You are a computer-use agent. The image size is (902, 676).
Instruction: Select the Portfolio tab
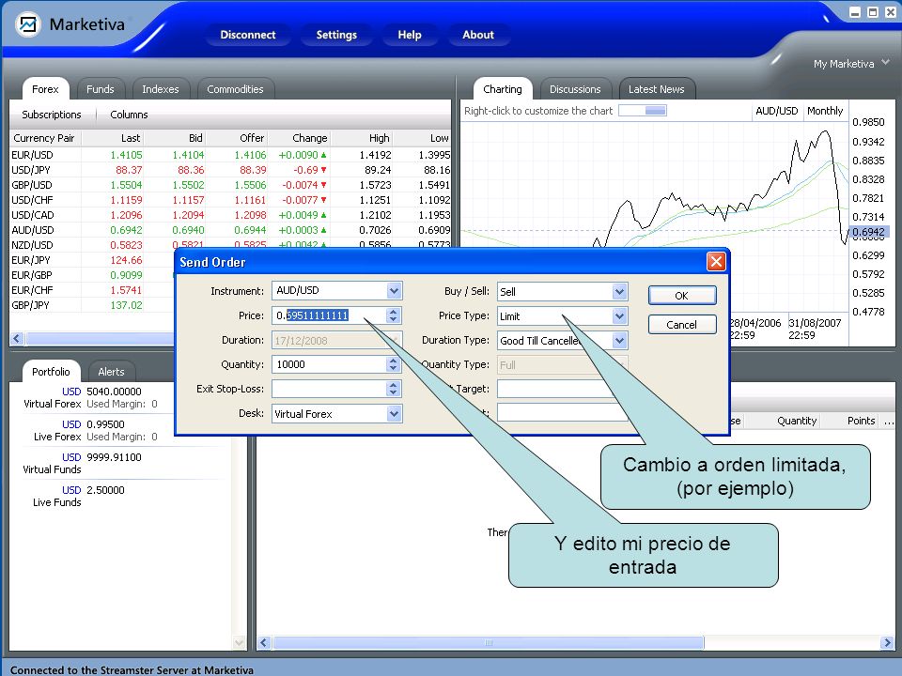click(x=51, y=372)
